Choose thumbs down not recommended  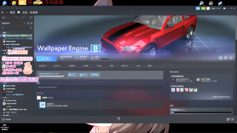(84, 75)
